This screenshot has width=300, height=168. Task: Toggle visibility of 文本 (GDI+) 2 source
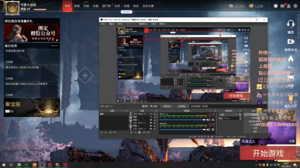click(151, 129)
